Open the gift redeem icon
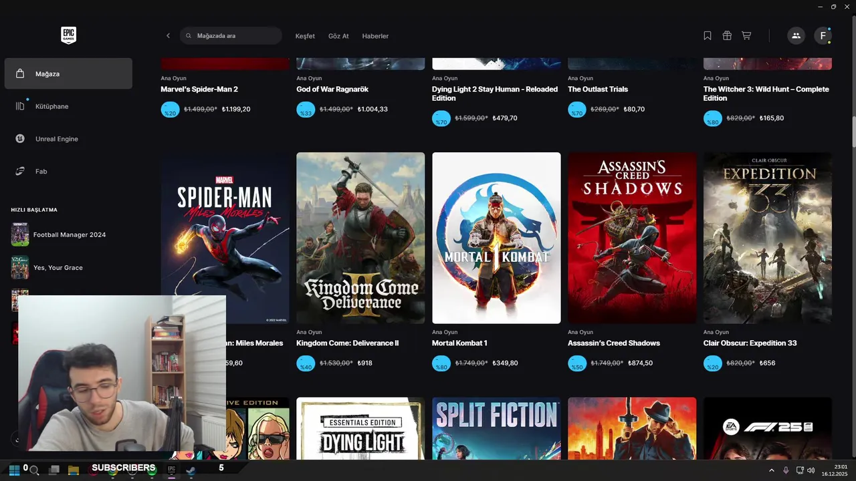Viewport: 856px width, 481px height. [x=727, y=35]
